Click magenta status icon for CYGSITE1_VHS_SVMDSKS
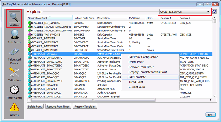Screen dimensions: 221x122 [29, 34]
